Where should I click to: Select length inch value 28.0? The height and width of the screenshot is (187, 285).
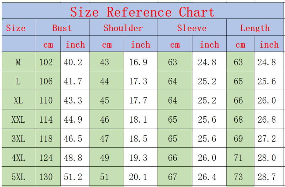pos(267,158)
